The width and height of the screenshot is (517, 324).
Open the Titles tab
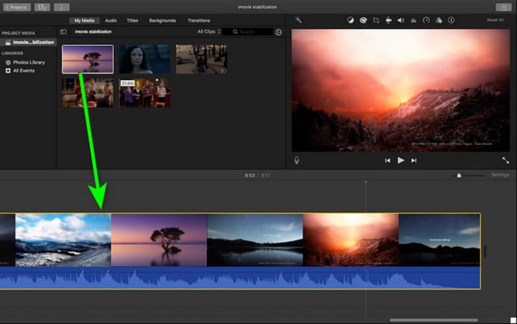click(132, 21)
